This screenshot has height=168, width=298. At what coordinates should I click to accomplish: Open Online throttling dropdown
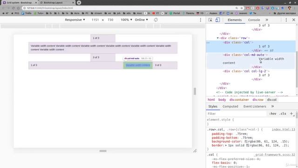click(141, 20)
